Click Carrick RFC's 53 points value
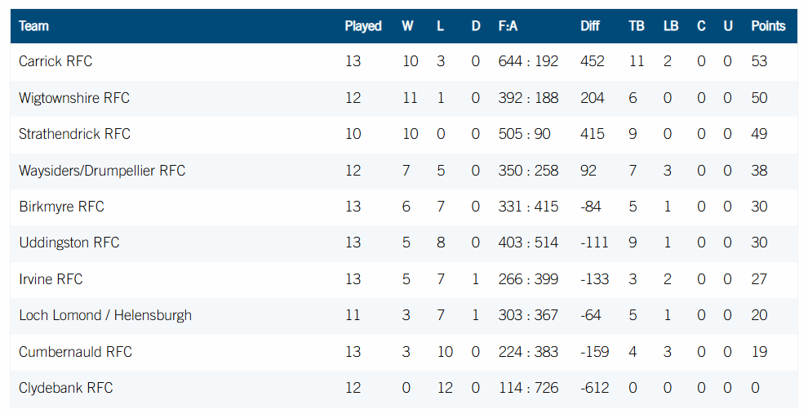The height and width of the screenshot is (414, 808). pos(760,61)
